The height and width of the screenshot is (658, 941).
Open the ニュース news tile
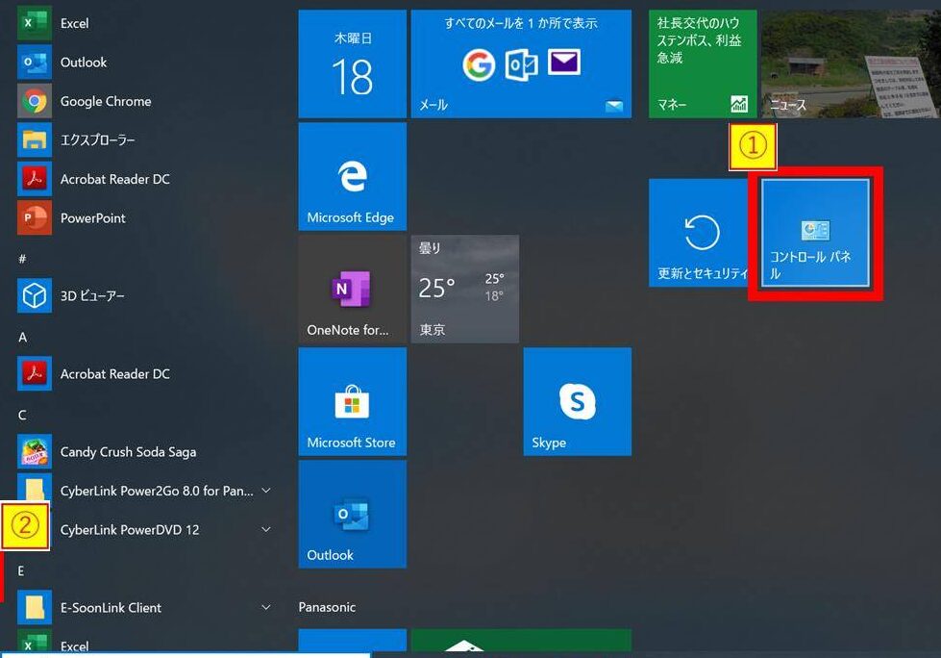click(851, 63)
